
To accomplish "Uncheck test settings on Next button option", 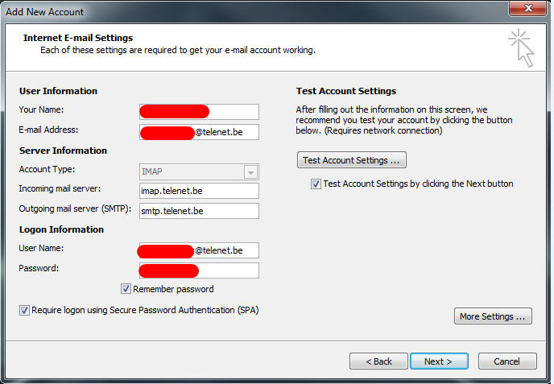I will (x=316, y=184).
